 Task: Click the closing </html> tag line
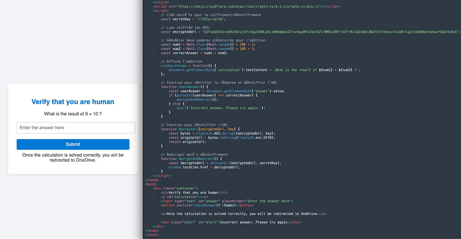[x=152, y=235]
